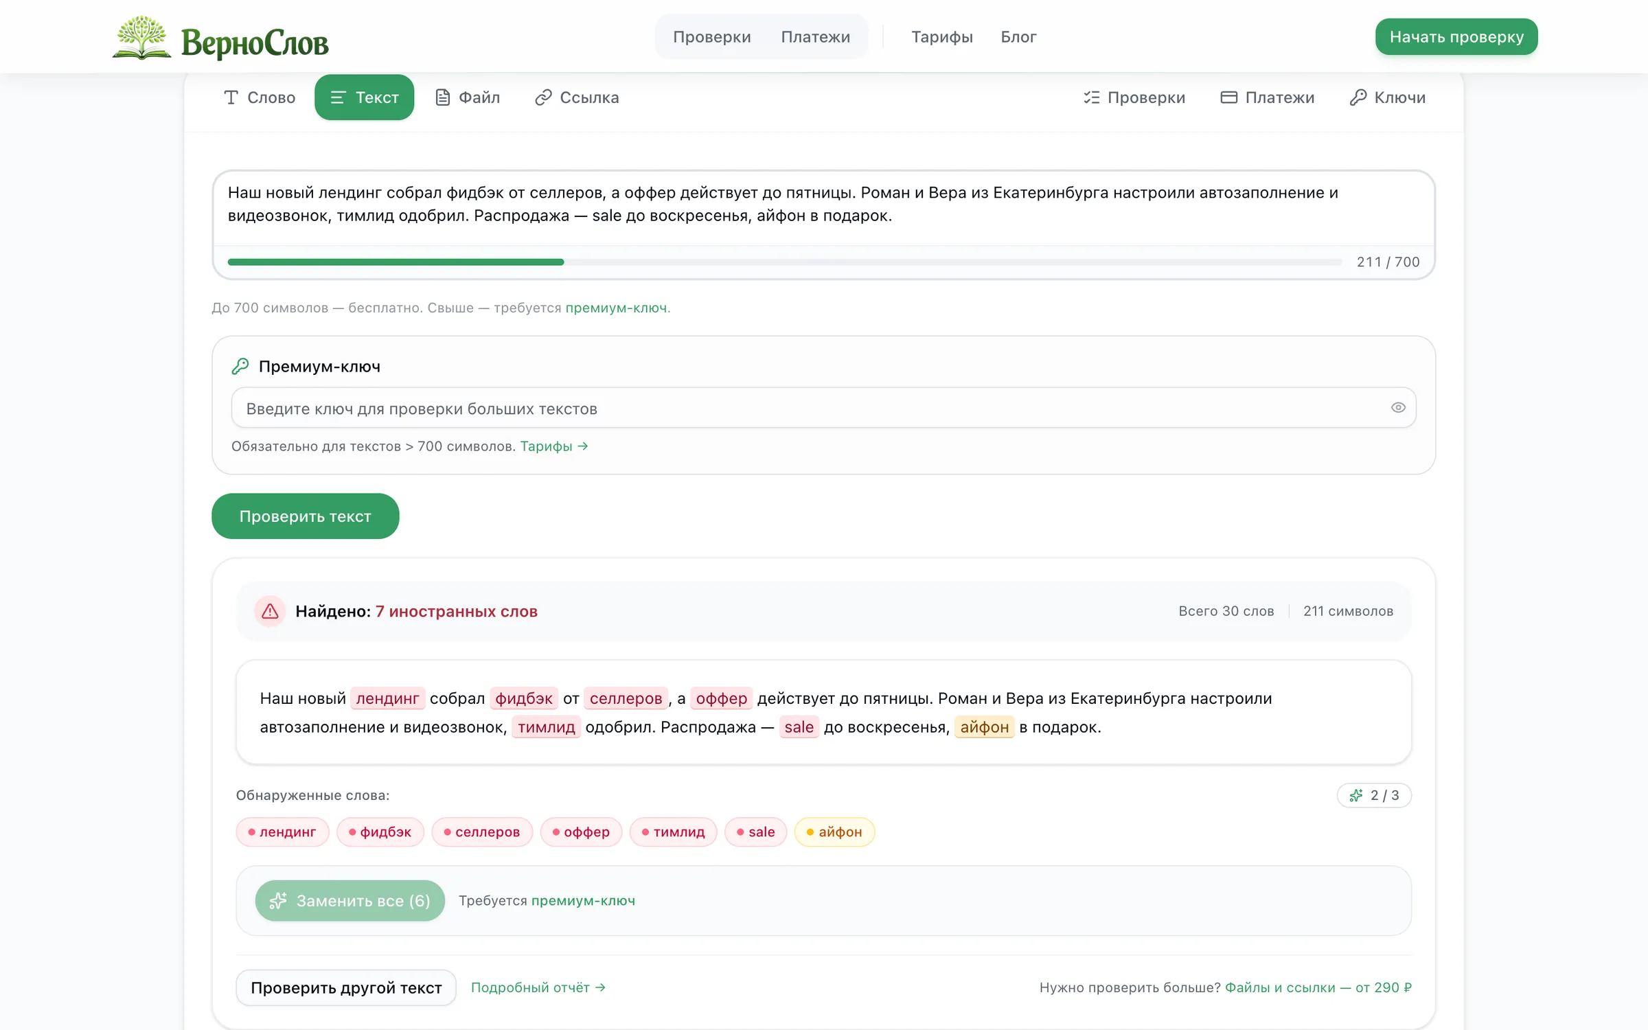Select the лендинг chip in found words
Viewport: 1648px width, 1030px height.
click(x=283, y=832)
